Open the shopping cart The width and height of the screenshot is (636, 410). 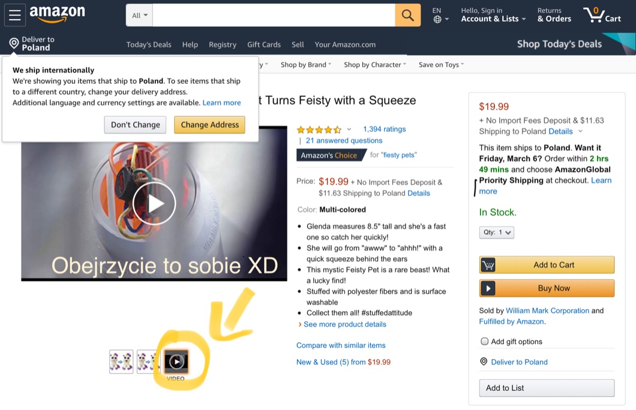(602, 15)
